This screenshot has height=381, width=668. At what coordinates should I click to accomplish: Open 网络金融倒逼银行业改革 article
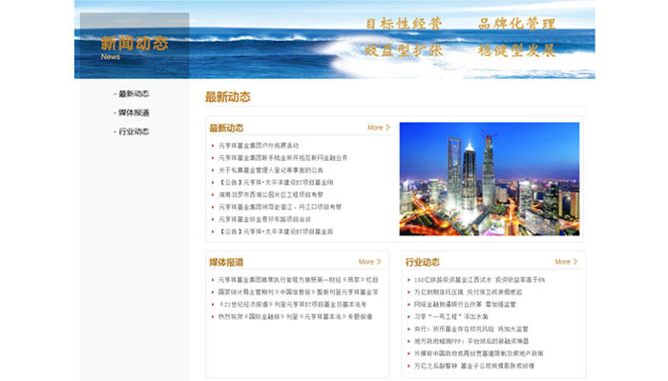coord(465,305)
